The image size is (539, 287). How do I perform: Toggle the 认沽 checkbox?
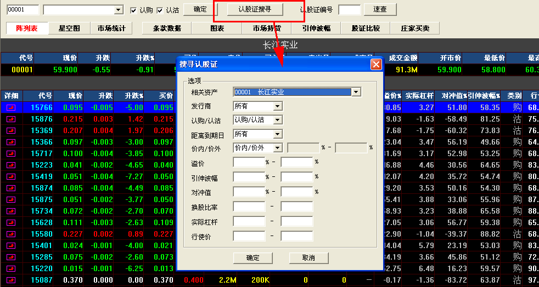tap(160, 10)
